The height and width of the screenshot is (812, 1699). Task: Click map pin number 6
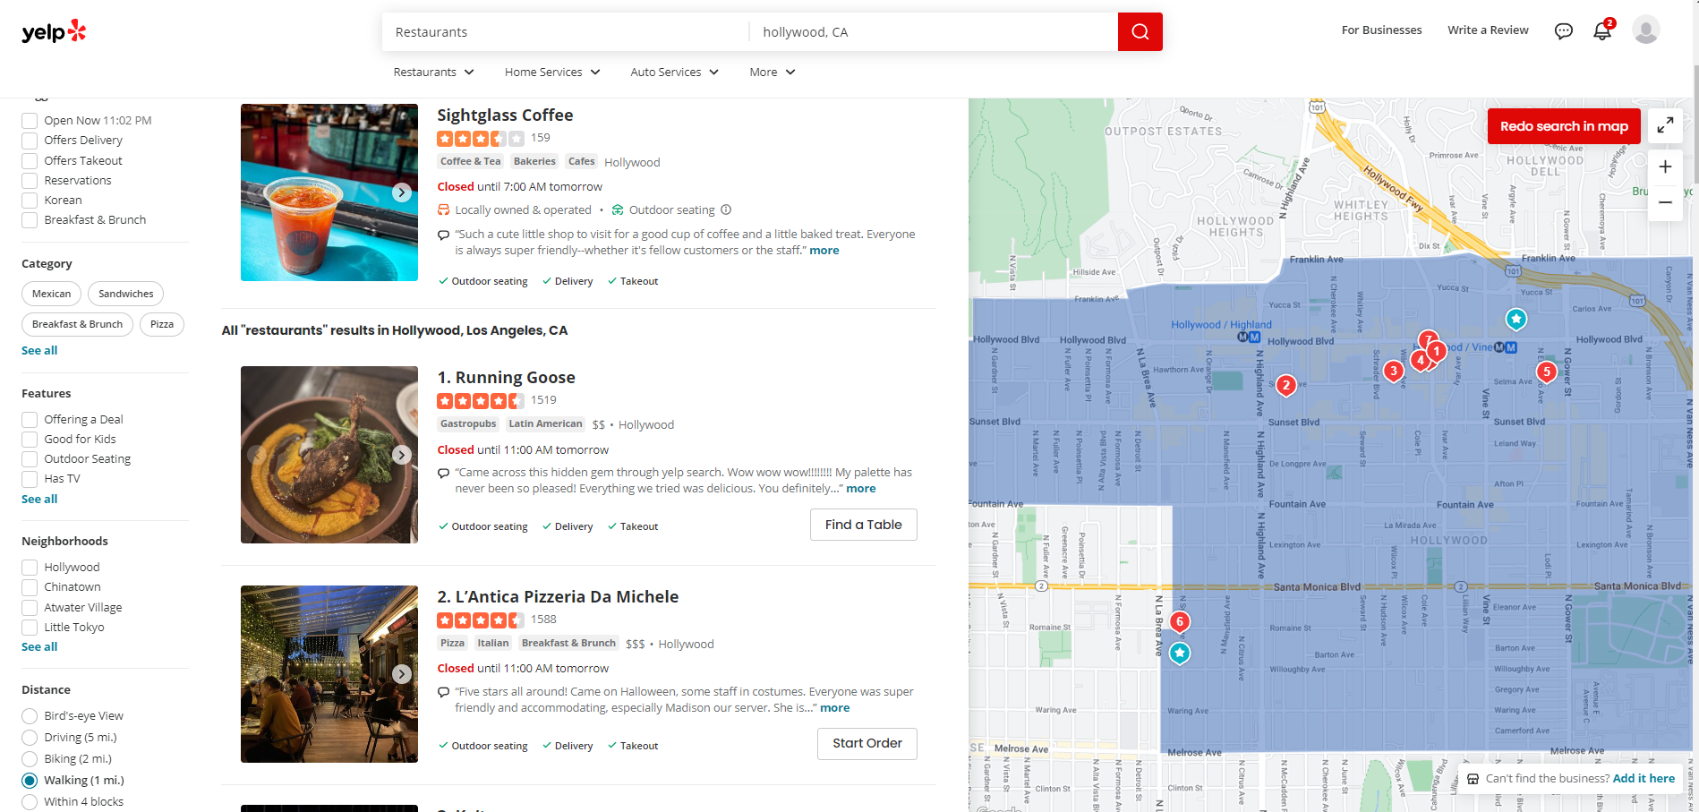(x=1180, y=621)
